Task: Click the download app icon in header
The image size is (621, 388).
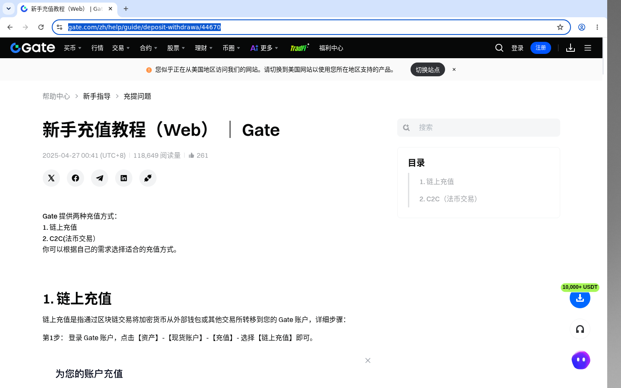Action: pos(571,48)
